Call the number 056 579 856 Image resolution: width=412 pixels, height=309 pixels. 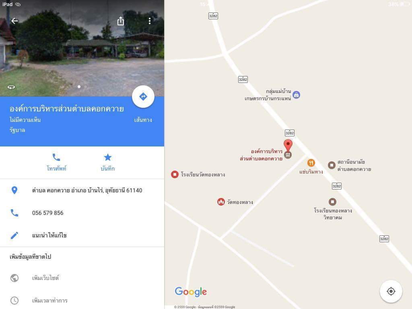[82, 213]
